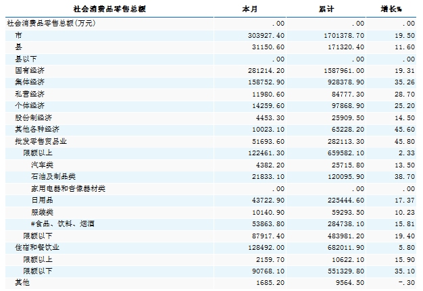
Task: Click value 87917.40 in the table
Action: pos(268,236)
